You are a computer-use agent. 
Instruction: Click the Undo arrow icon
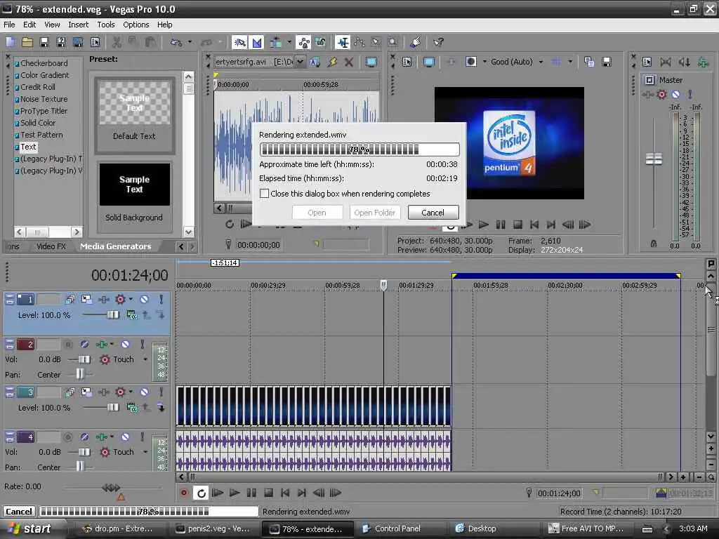click(176, 43)
